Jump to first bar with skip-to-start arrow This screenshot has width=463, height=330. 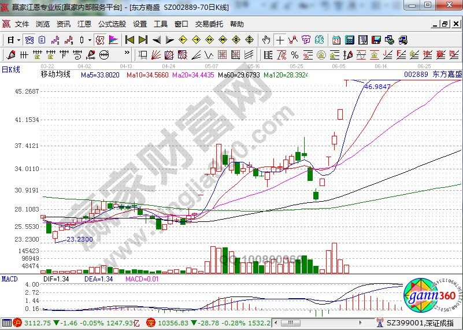pos(129,40)
